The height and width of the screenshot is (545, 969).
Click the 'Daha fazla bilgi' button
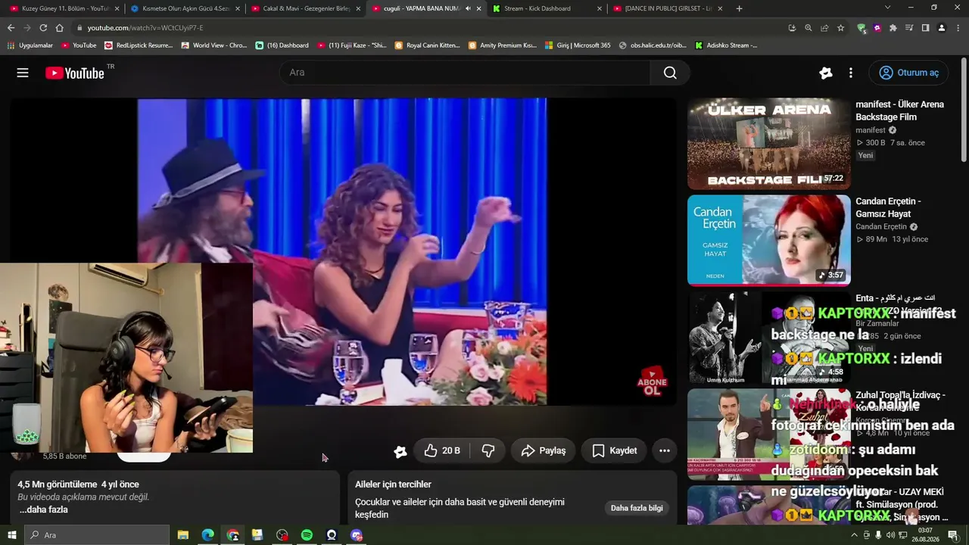click(x=637, y=508)
